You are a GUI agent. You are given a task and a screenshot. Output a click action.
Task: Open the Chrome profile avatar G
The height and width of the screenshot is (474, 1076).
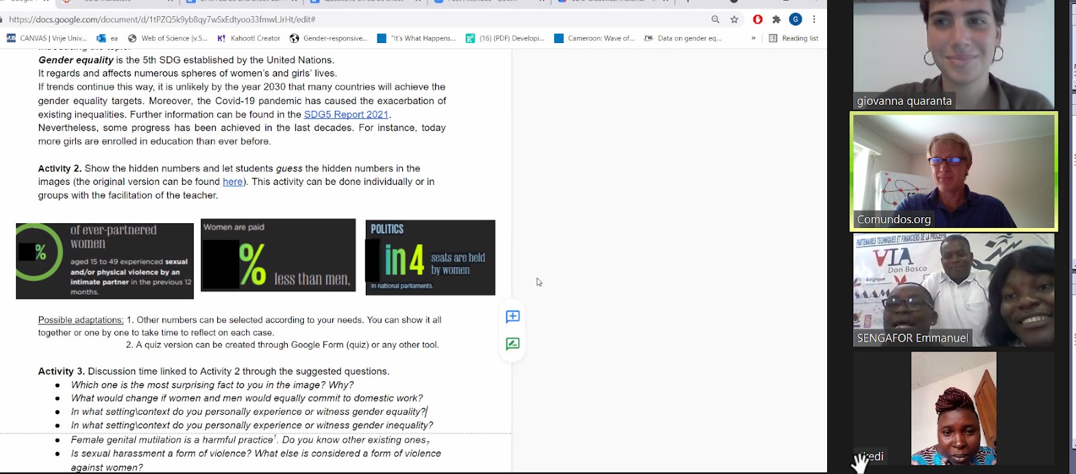pyautogui.click(x=796, y=19)
